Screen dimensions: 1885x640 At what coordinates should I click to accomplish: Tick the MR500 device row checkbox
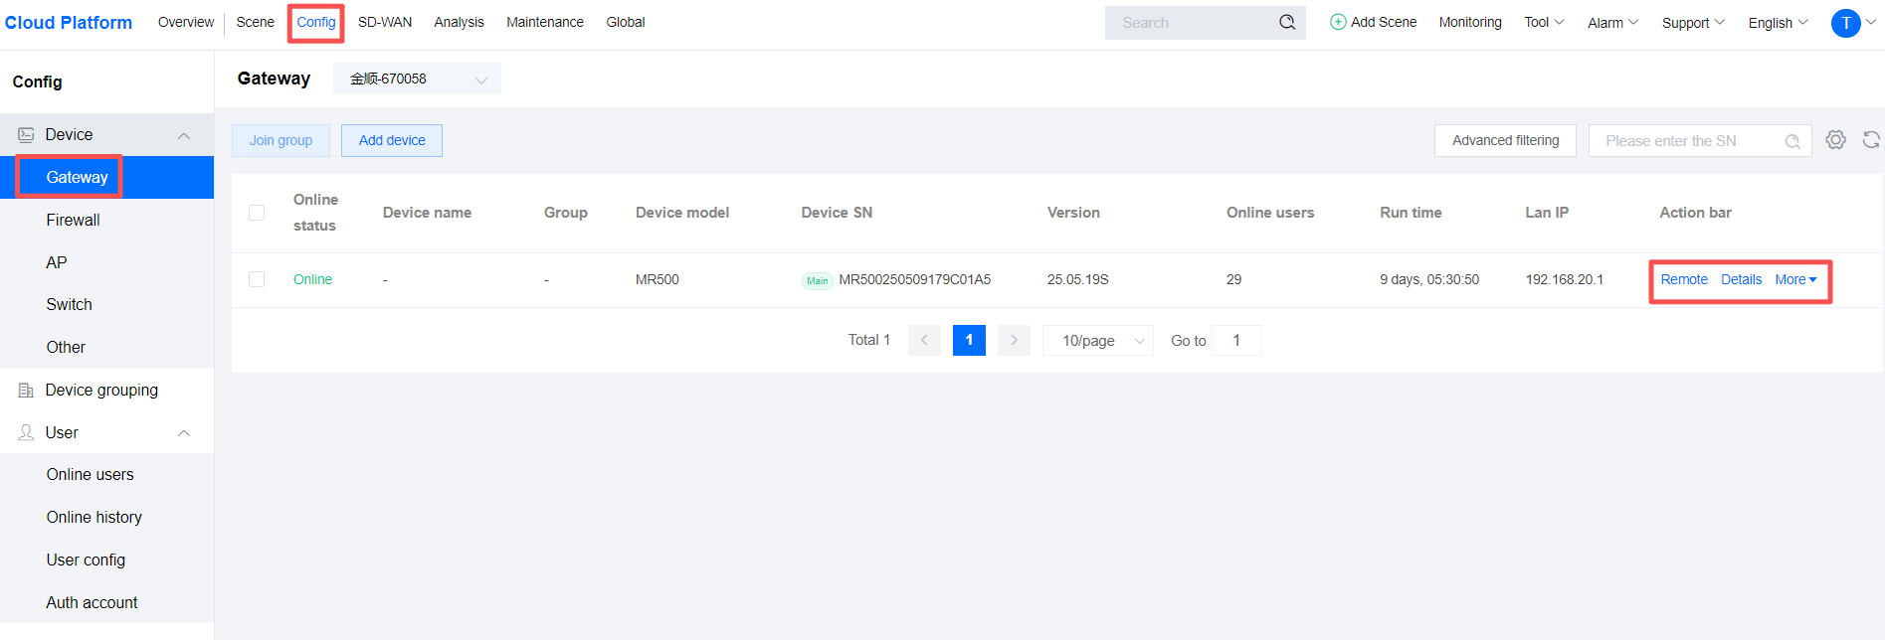coord(257,279)
